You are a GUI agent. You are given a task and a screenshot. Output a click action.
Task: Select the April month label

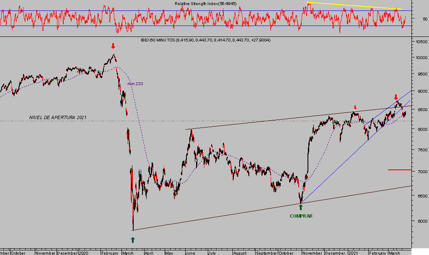point(149,253)
